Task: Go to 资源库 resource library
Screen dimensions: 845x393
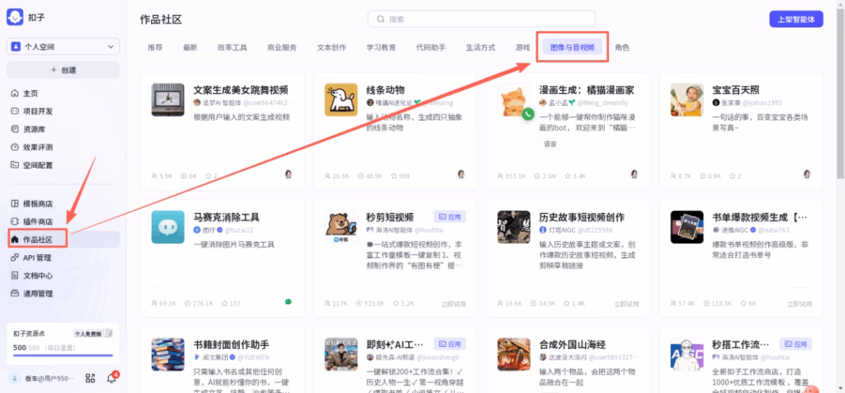Action: [x=34, y=129]
